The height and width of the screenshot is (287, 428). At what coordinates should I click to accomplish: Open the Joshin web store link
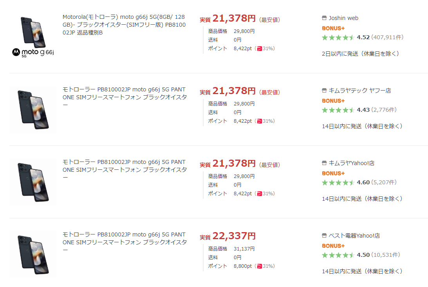pos(343,18)
